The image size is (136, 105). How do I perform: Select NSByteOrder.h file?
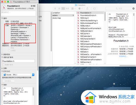pyautogui.click(x=86, y=31)
